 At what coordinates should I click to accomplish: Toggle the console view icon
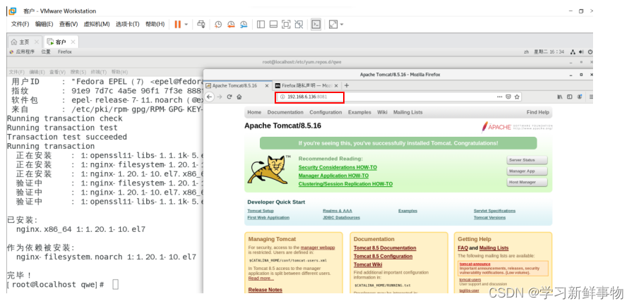click(x=316, y=25)
